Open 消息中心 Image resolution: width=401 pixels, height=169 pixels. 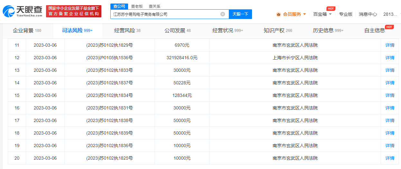368,14
